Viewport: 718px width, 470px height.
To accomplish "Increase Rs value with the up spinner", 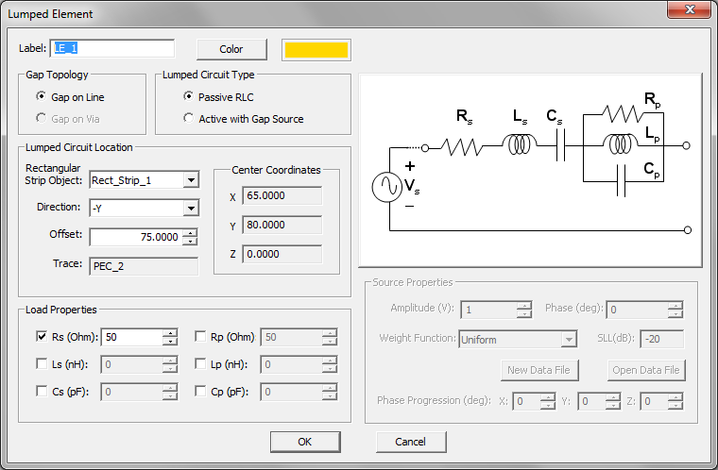I will pyautogui.click(x=170, y=333).
